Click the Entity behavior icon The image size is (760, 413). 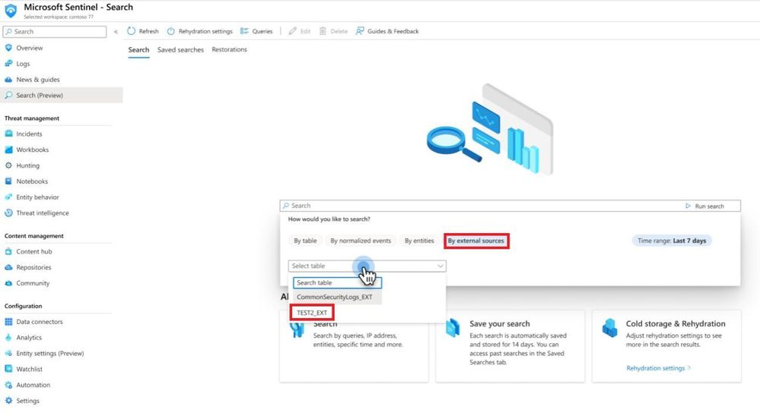point(8,197)
